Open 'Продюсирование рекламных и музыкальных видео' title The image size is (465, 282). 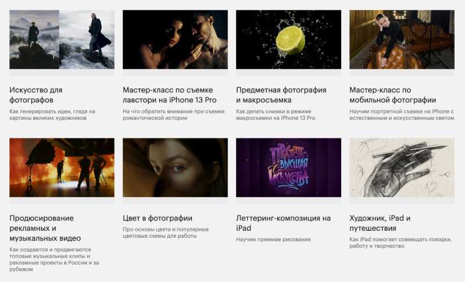tap(45, 228)
